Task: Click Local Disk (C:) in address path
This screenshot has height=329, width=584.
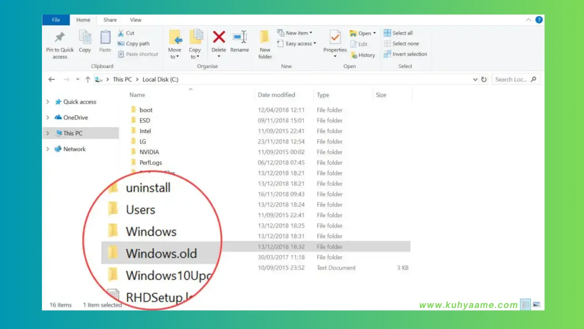Action: pos(160,80)
